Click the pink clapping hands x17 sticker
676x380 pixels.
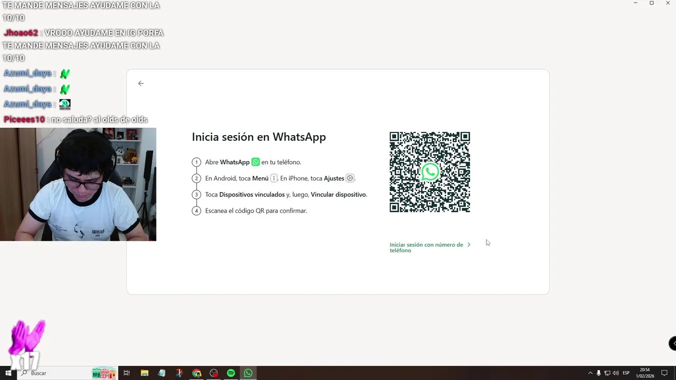26,344
